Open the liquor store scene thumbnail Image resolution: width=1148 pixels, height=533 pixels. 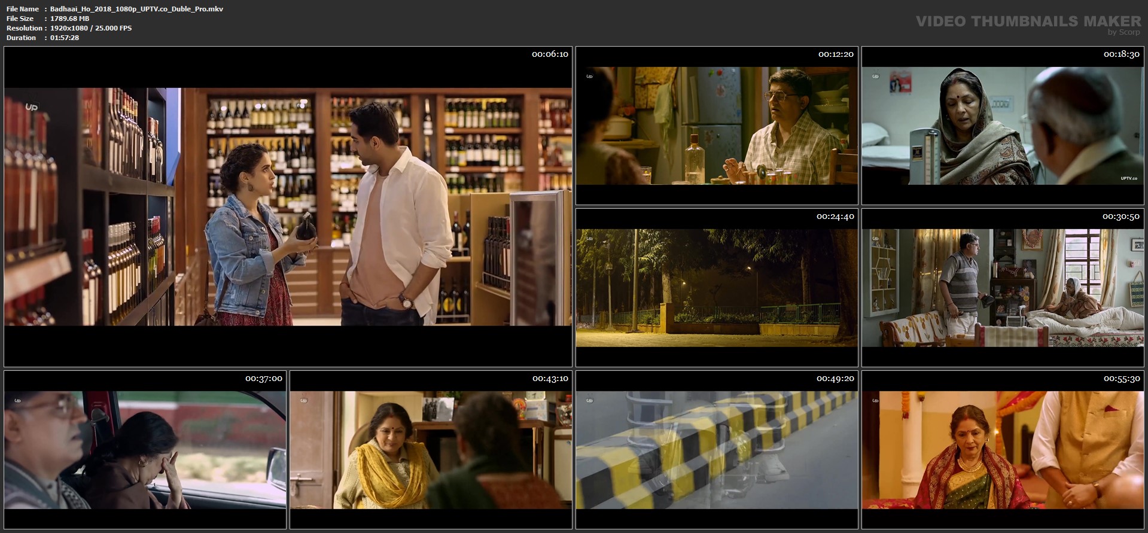(288, 206)
